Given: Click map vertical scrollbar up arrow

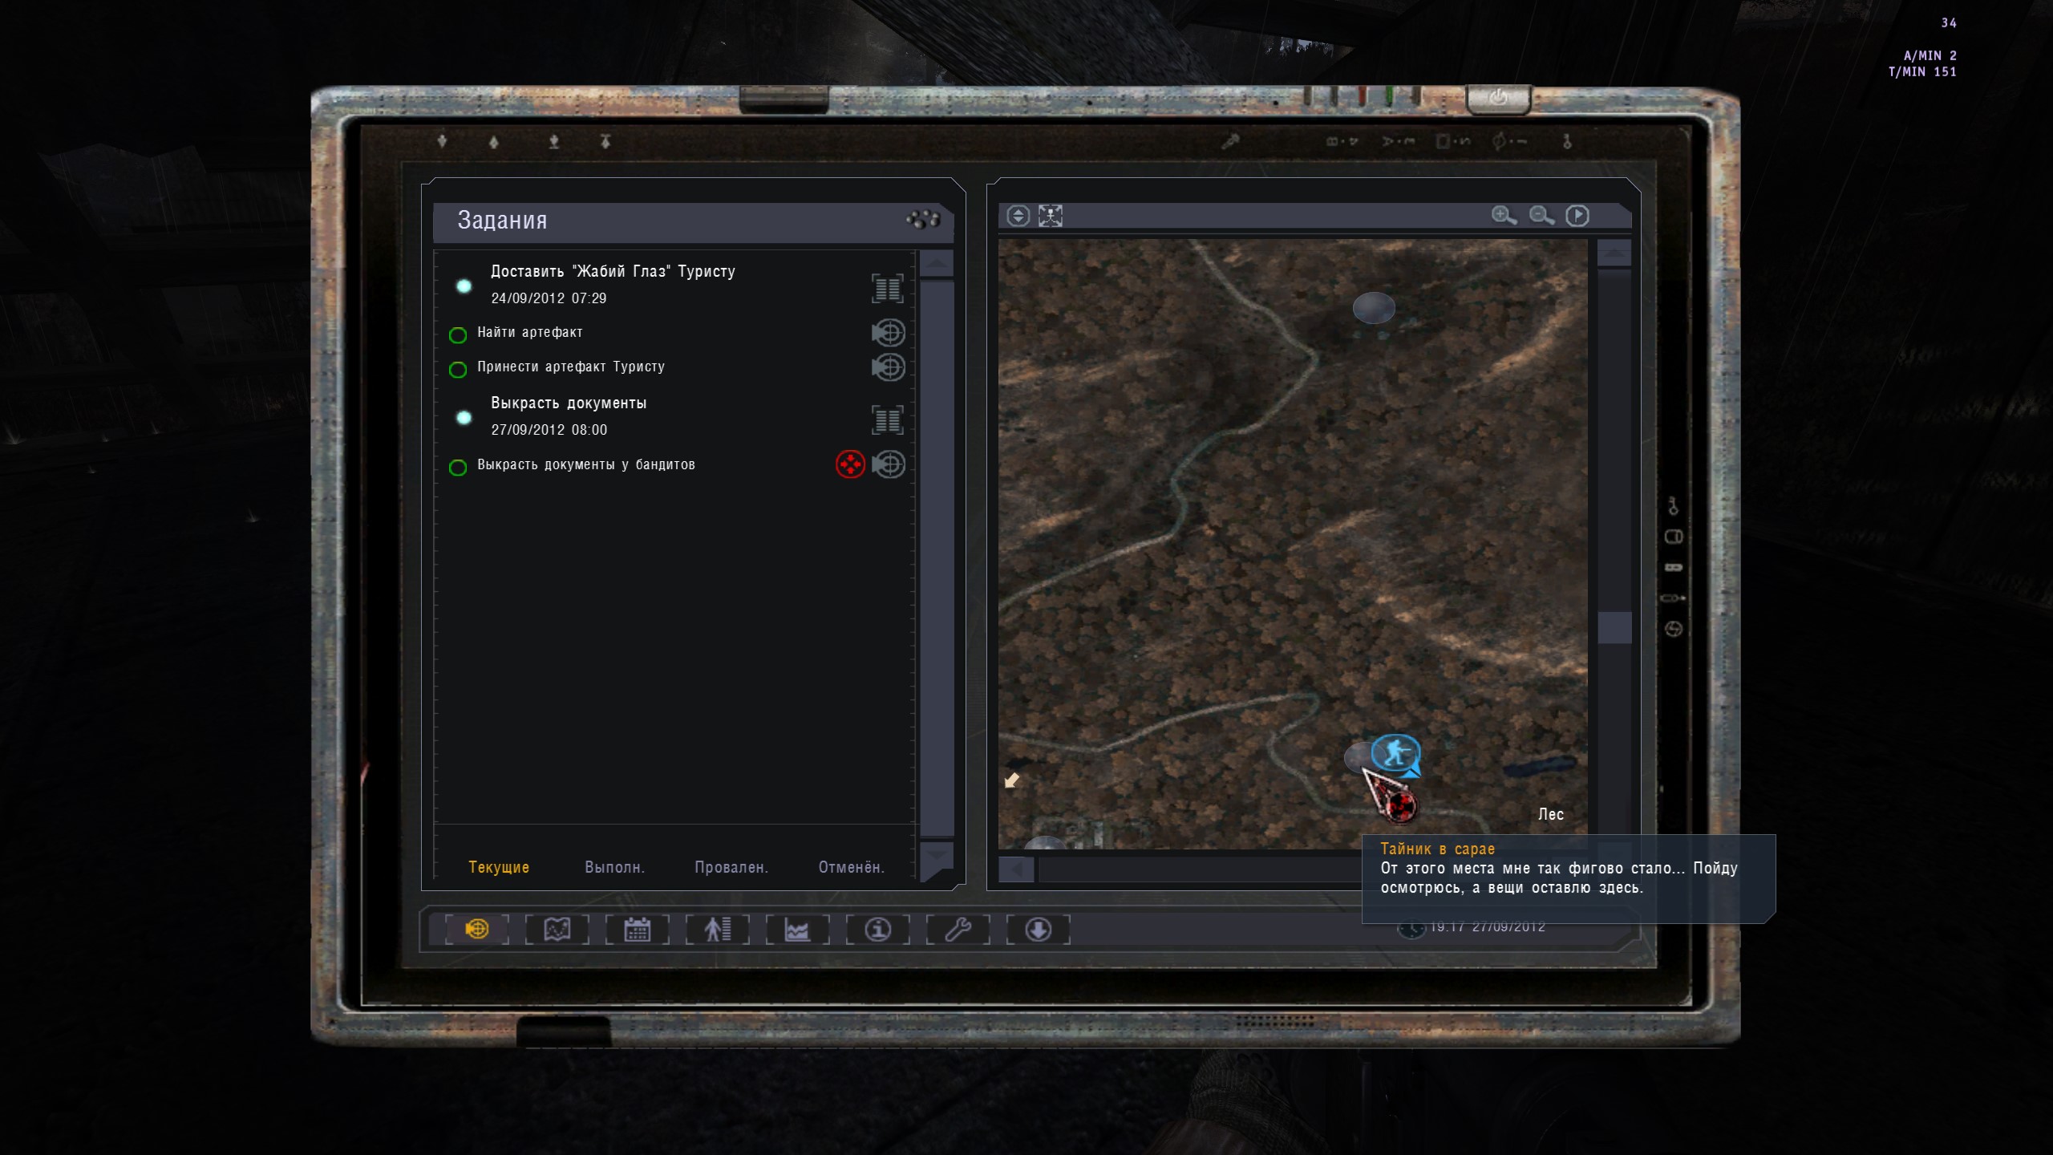Looking at the screenshot, I should (x=1614, y=253).
